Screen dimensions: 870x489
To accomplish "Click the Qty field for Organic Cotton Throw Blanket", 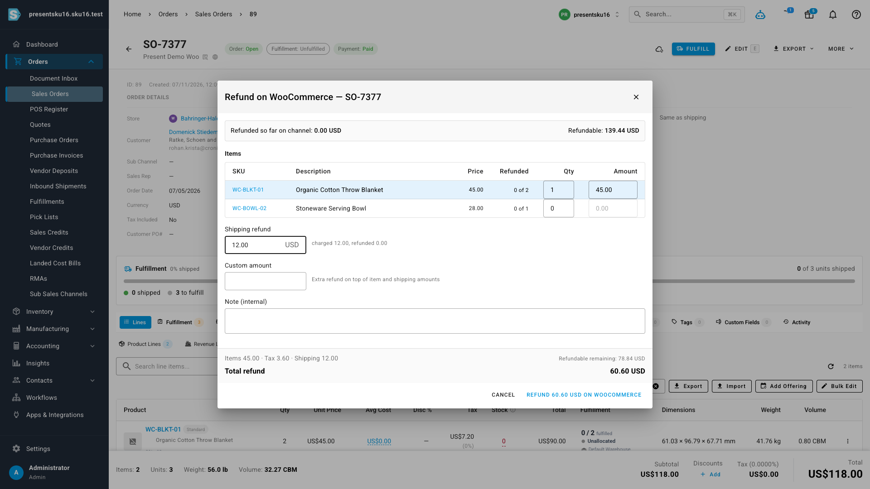I will pos(558,190).
